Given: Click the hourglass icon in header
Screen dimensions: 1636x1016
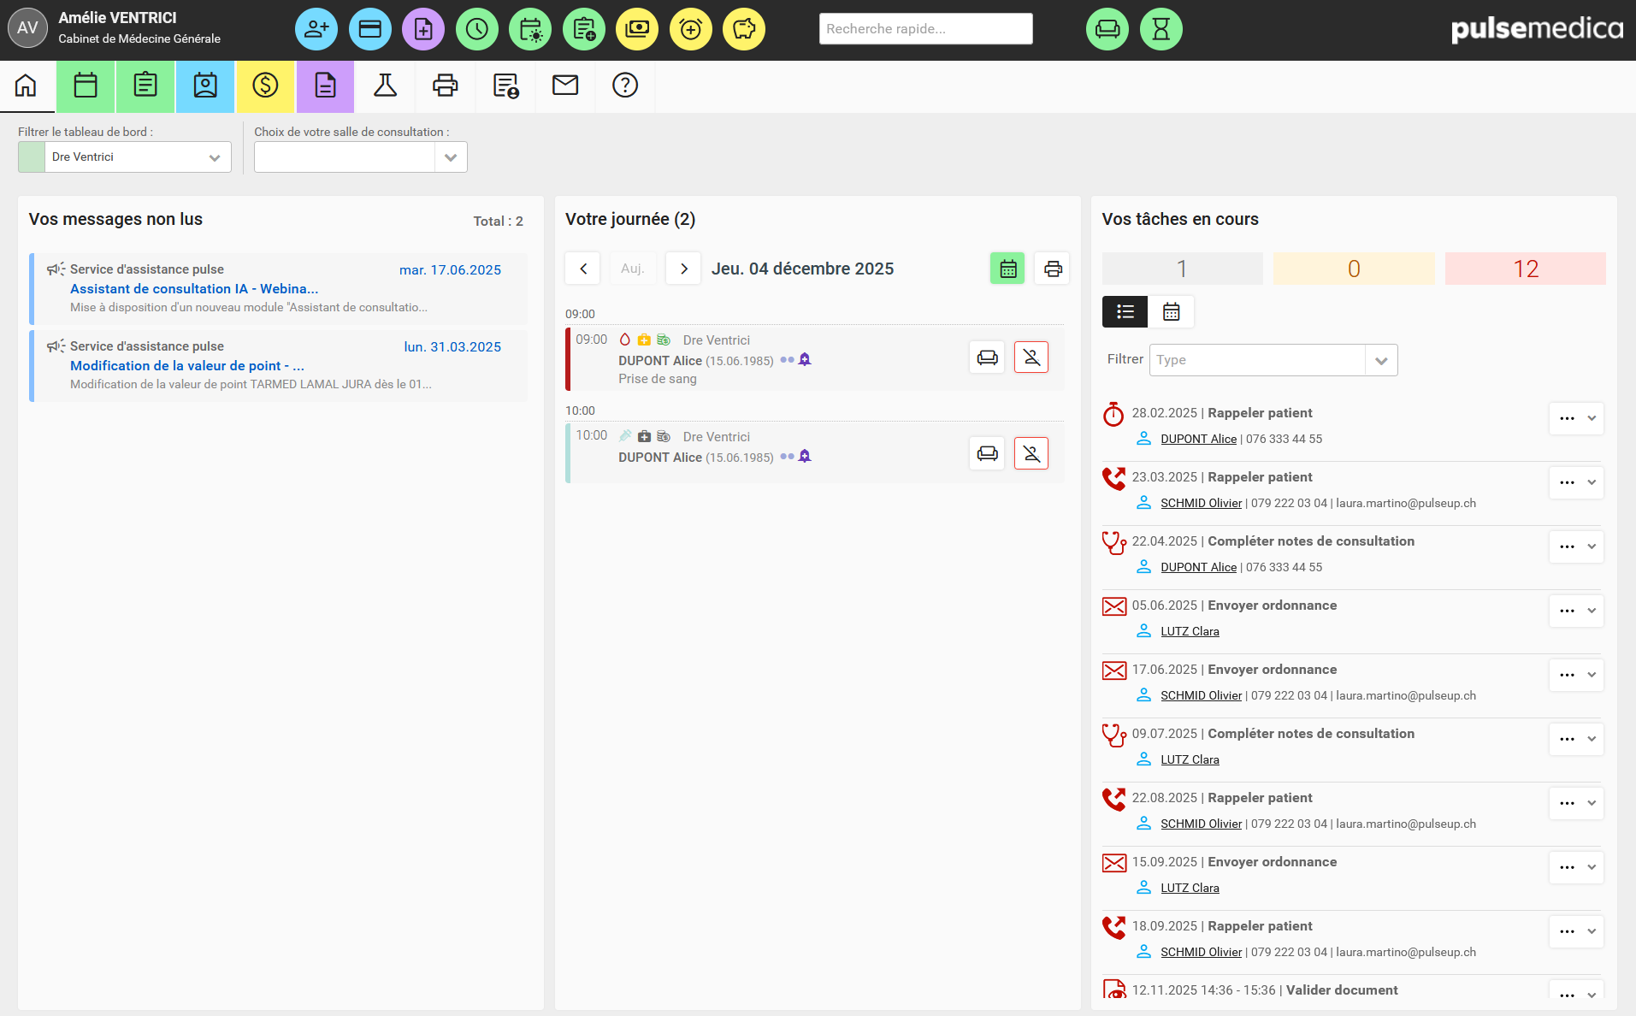Looking at the screenshot, I should click(x=1161, y=29).
